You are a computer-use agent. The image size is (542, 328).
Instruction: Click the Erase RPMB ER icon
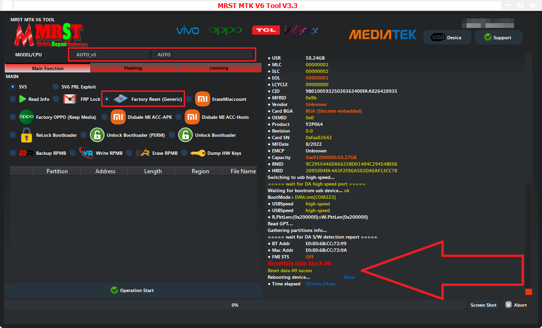pyautogui.click(x=142, y=153)
